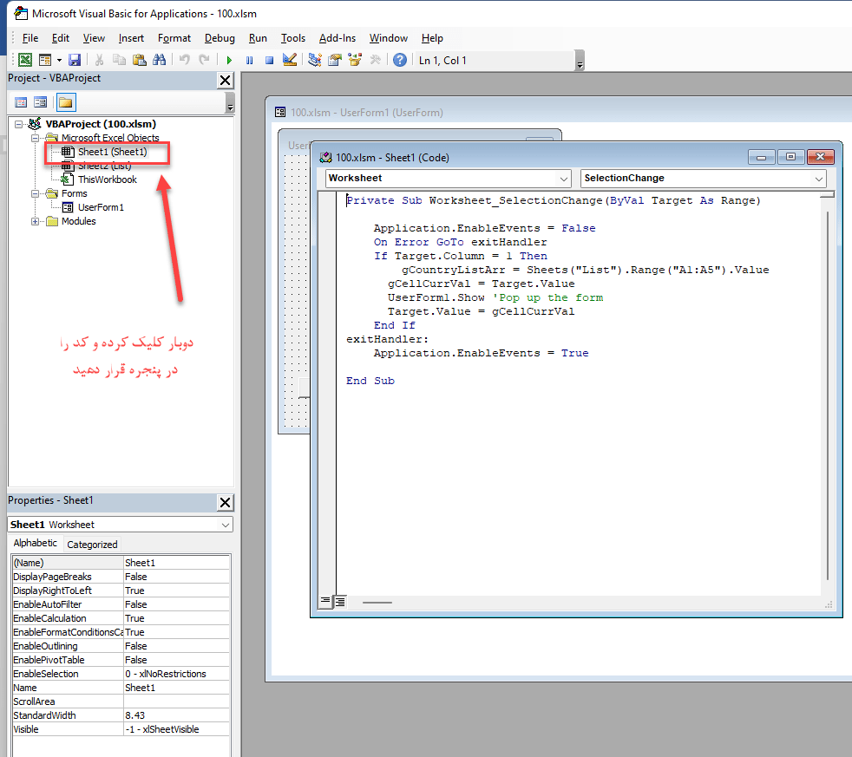Click the Reset stop square icon
The height and width of the screenshot is (757, 852).
269,61
